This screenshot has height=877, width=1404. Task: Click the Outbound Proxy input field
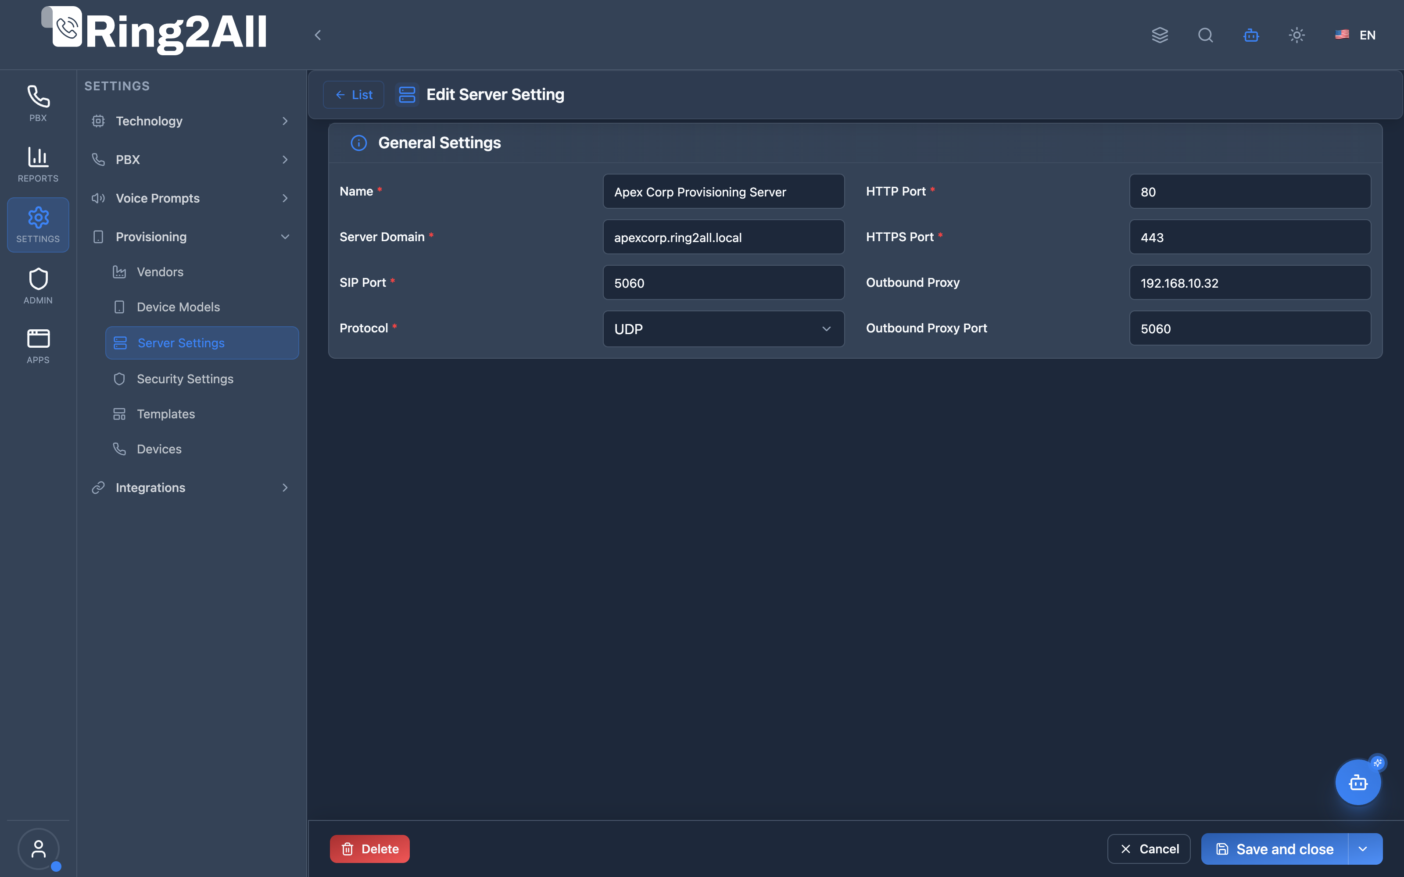1250,282
